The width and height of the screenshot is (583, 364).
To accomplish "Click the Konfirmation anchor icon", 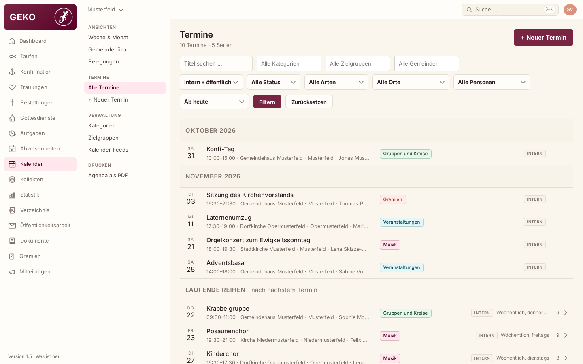I will point(12,72).
